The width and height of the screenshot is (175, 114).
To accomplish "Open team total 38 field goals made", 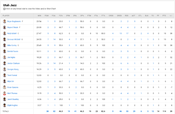I will 48,111.
